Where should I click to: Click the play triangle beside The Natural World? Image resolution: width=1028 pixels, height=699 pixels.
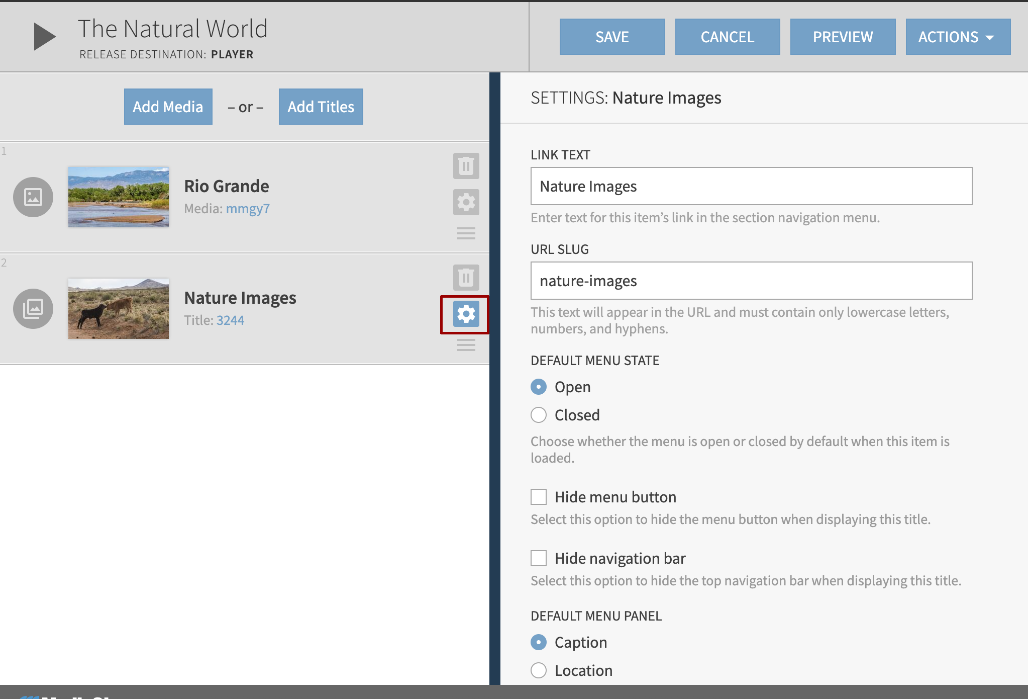pos(44,36)
